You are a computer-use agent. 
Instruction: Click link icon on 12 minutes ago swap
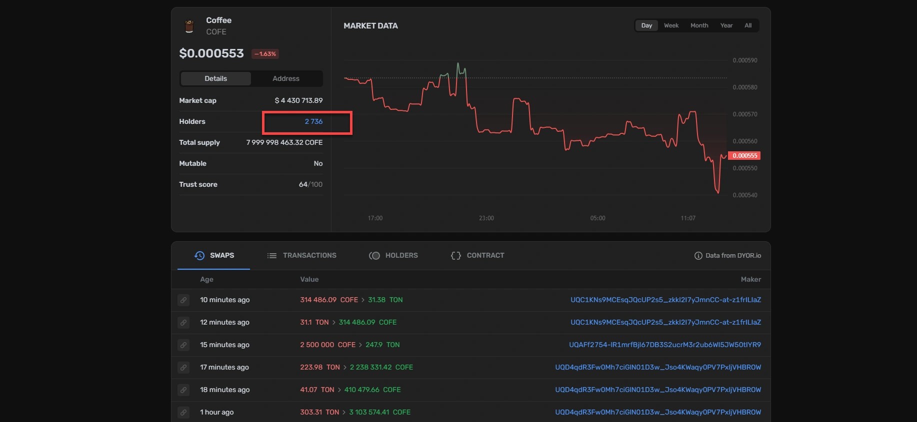tap(183, 323)
